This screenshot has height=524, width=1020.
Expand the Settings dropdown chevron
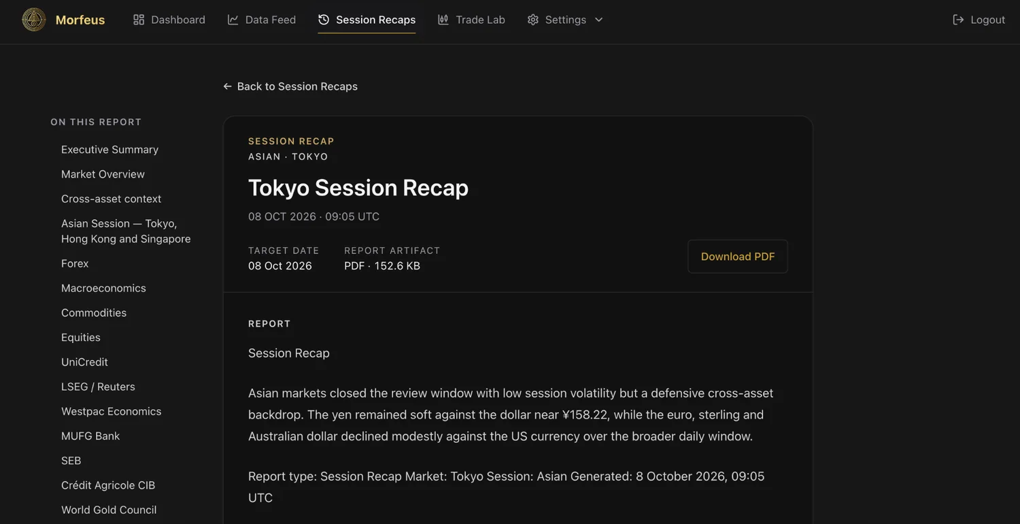[x=599, y=20]
